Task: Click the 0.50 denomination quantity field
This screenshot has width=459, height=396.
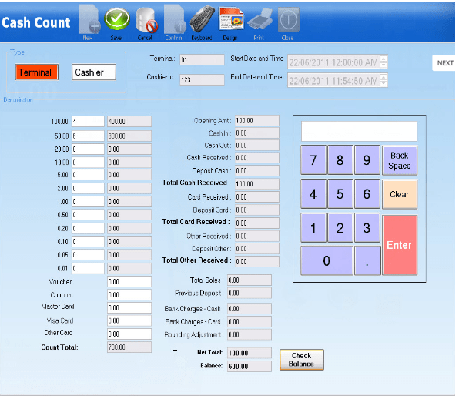Action: coord(88,215)
